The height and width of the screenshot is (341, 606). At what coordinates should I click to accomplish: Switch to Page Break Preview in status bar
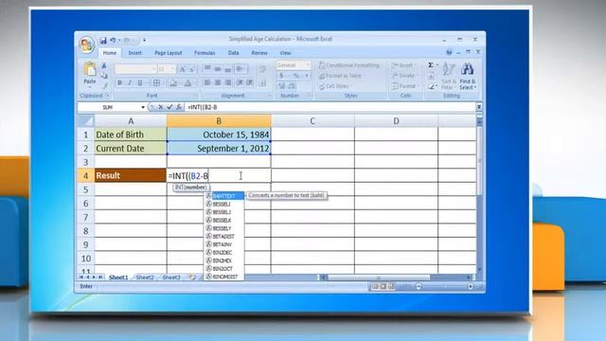(391, 286)
